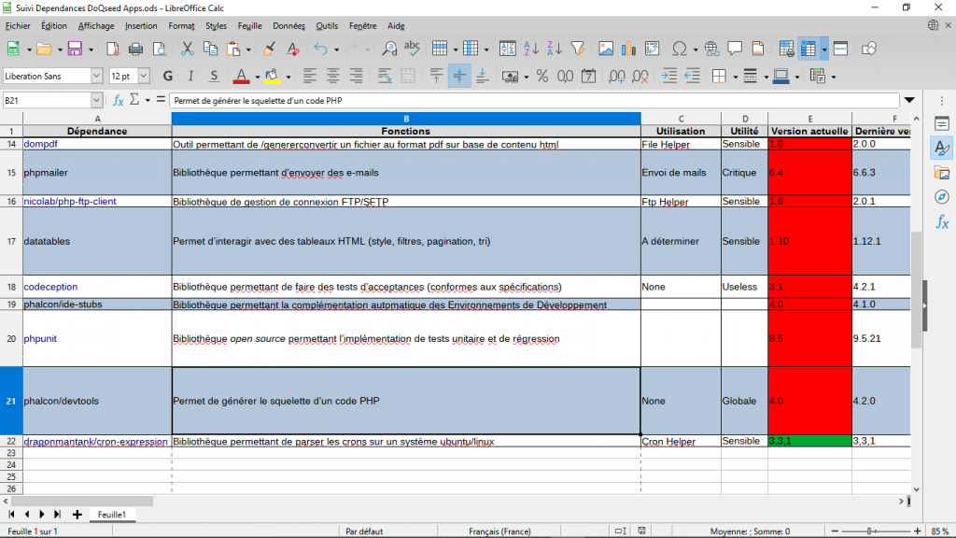Sort ascending using A-Z icon
The width and height of the screenshot is (956, 538).
click(531, 49)
